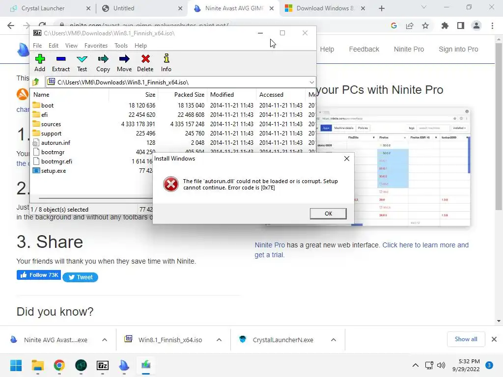Screen dimensions: 503x377
Task: Click Sign into Pro link
Action: tap(458, 49)
